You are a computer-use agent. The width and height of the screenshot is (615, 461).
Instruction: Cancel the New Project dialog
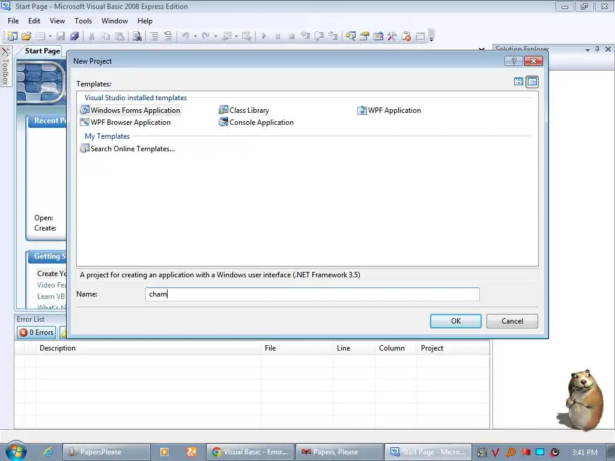point(512,321)
